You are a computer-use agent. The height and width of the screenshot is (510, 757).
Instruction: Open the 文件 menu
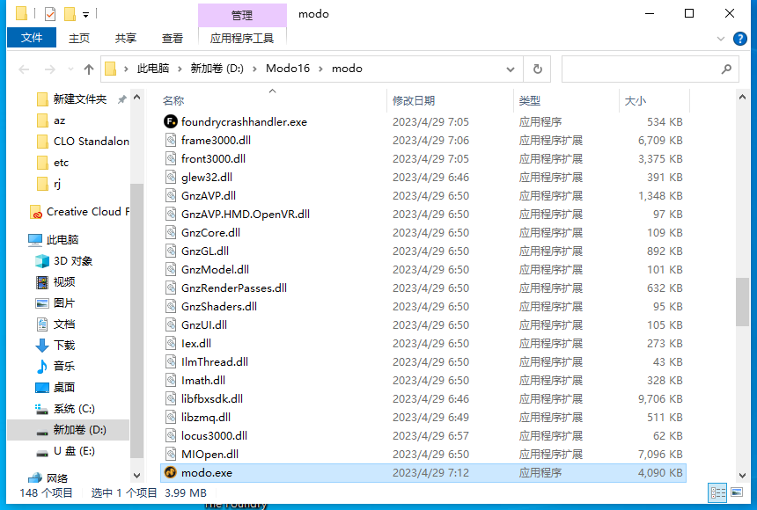[x=32, y=38]
